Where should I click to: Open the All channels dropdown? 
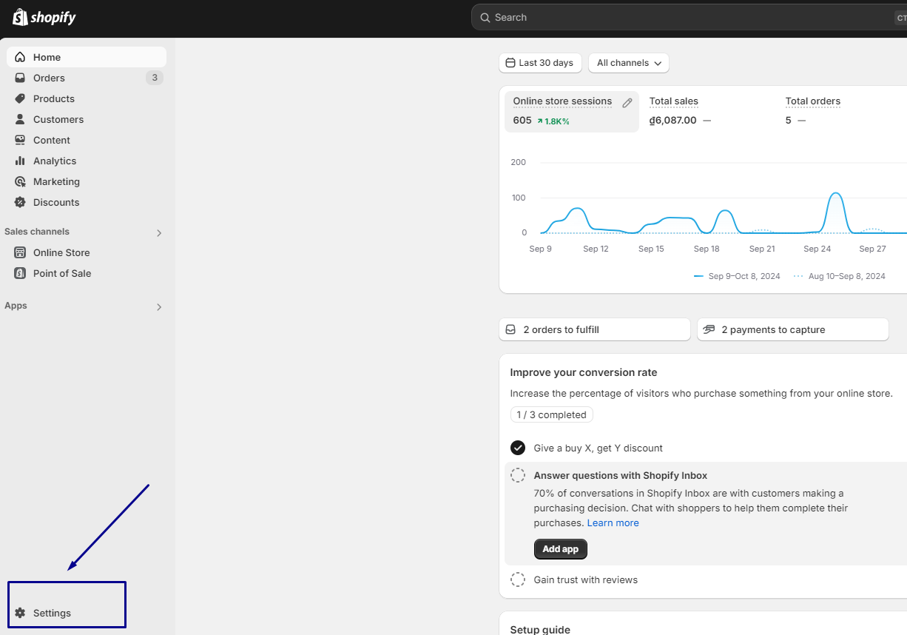(628, 63)
